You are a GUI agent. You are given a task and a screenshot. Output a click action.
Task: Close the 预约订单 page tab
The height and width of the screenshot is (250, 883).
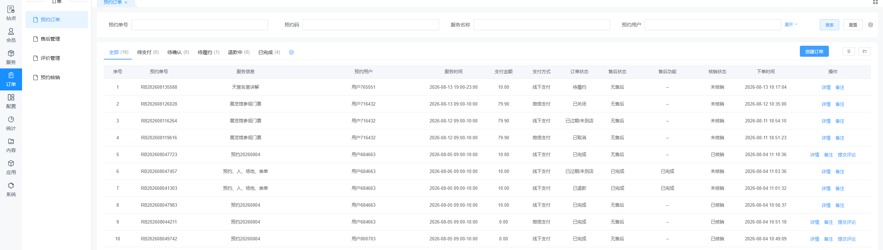coord(126,2)
